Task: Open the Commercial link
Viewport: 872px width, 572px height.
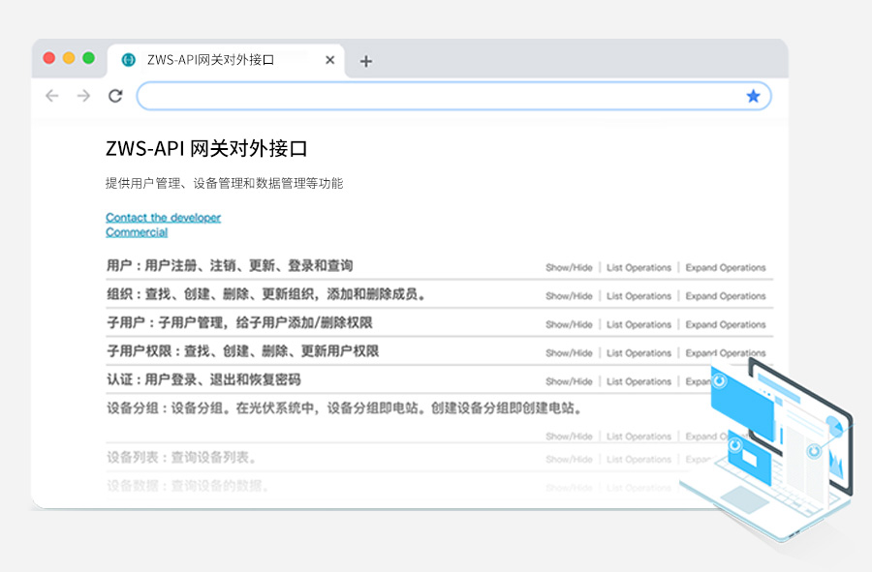Action: [x=137, y=232]
